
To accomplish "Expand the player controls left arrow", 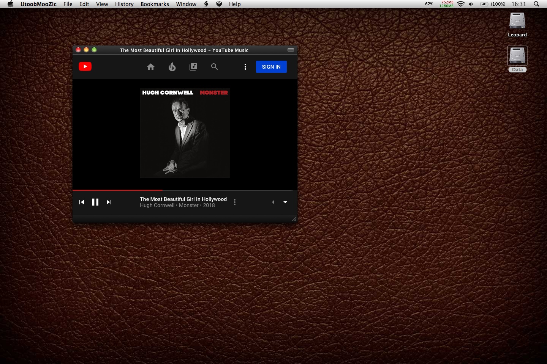I will coord(273,202).
